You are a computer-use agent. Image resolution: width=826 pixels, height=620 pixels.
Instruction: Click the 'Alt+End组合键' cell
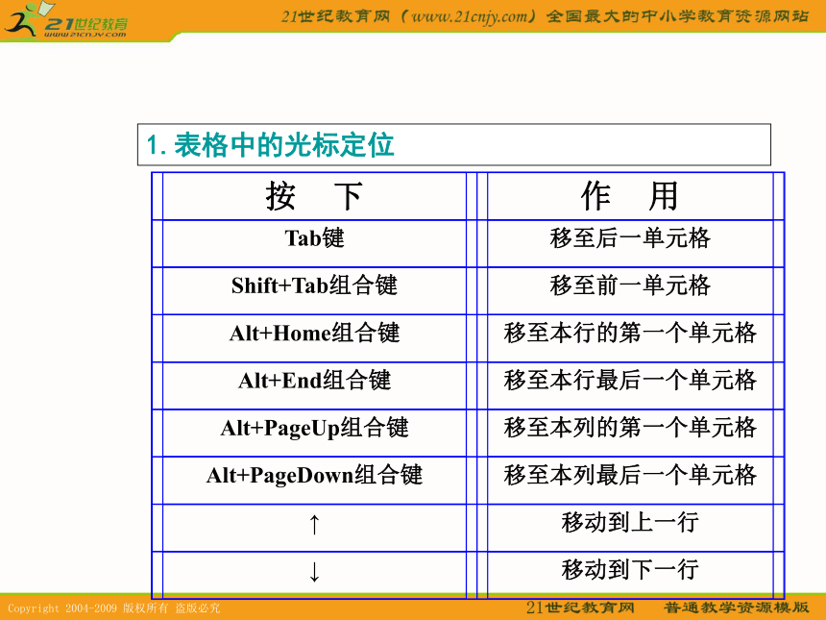coord(314,385)
